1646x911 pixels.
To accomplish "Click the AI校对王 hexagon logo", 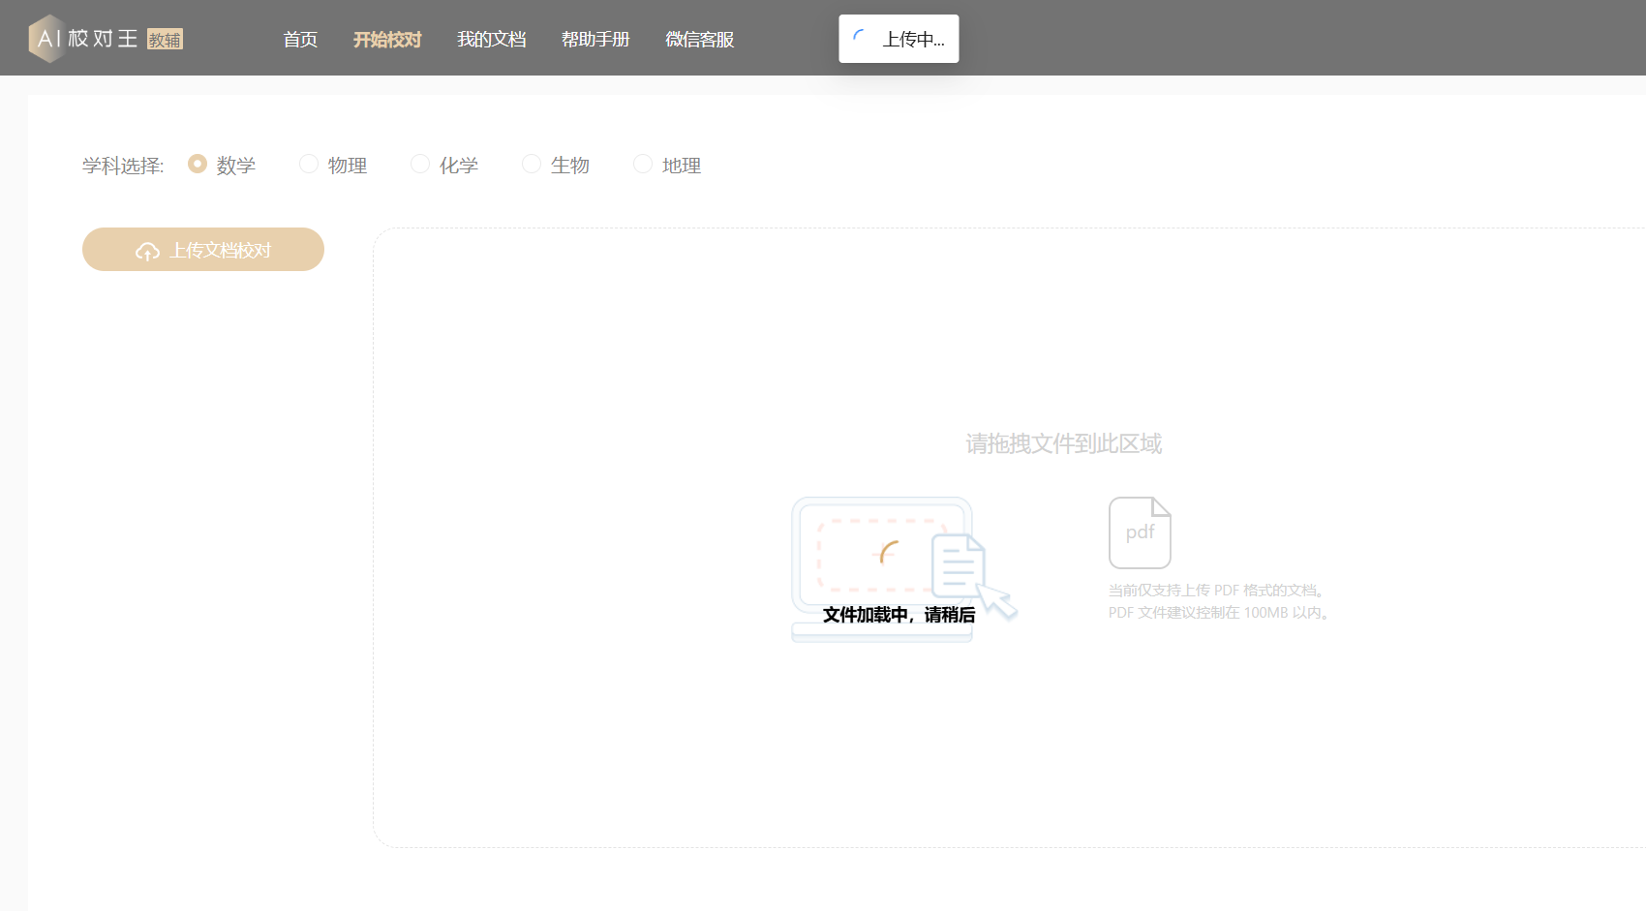I will pyautogui.click(x=46, y=39).
